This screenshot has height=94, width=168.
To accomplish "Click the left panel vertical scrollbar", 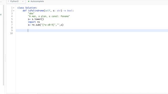I will tap(3, 45).
